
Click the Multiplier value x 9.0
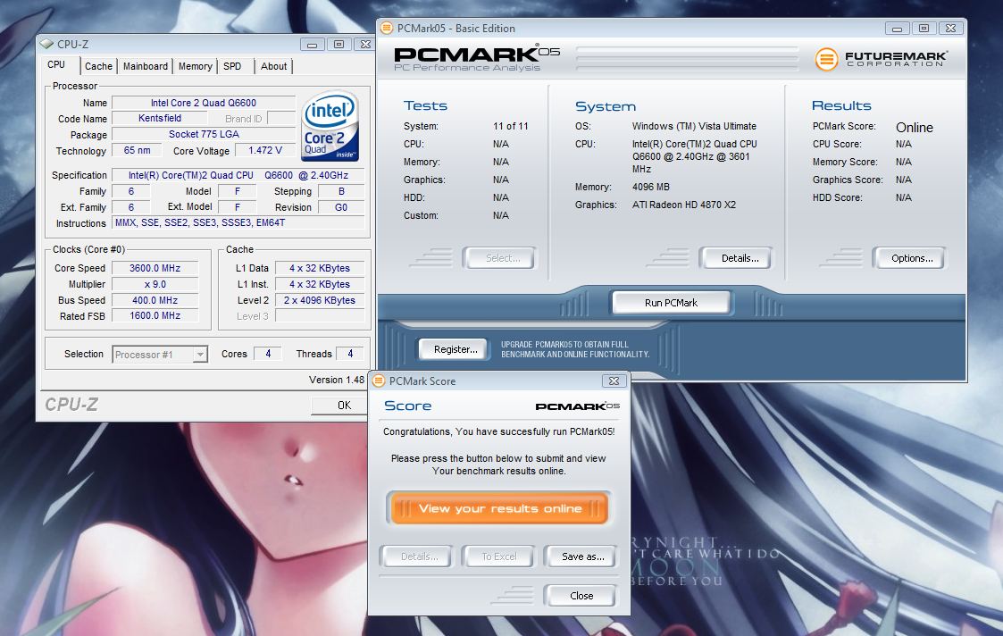pyautogui.click(x=155, y=284)
